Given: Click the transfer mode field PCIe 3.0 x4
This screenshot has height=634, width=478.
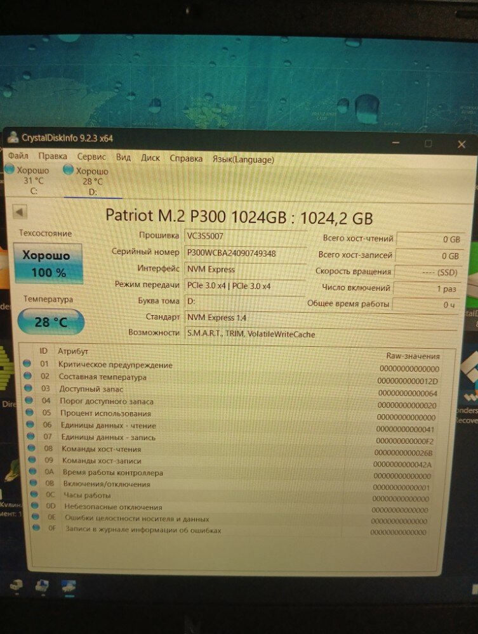Looking at the screenshot, I should (x=245, y=285).
